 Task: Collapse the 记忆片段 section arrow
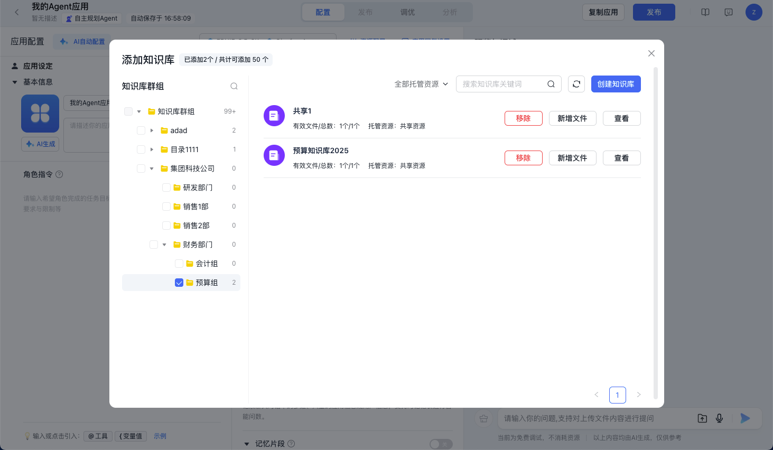[x=247, y=444]
